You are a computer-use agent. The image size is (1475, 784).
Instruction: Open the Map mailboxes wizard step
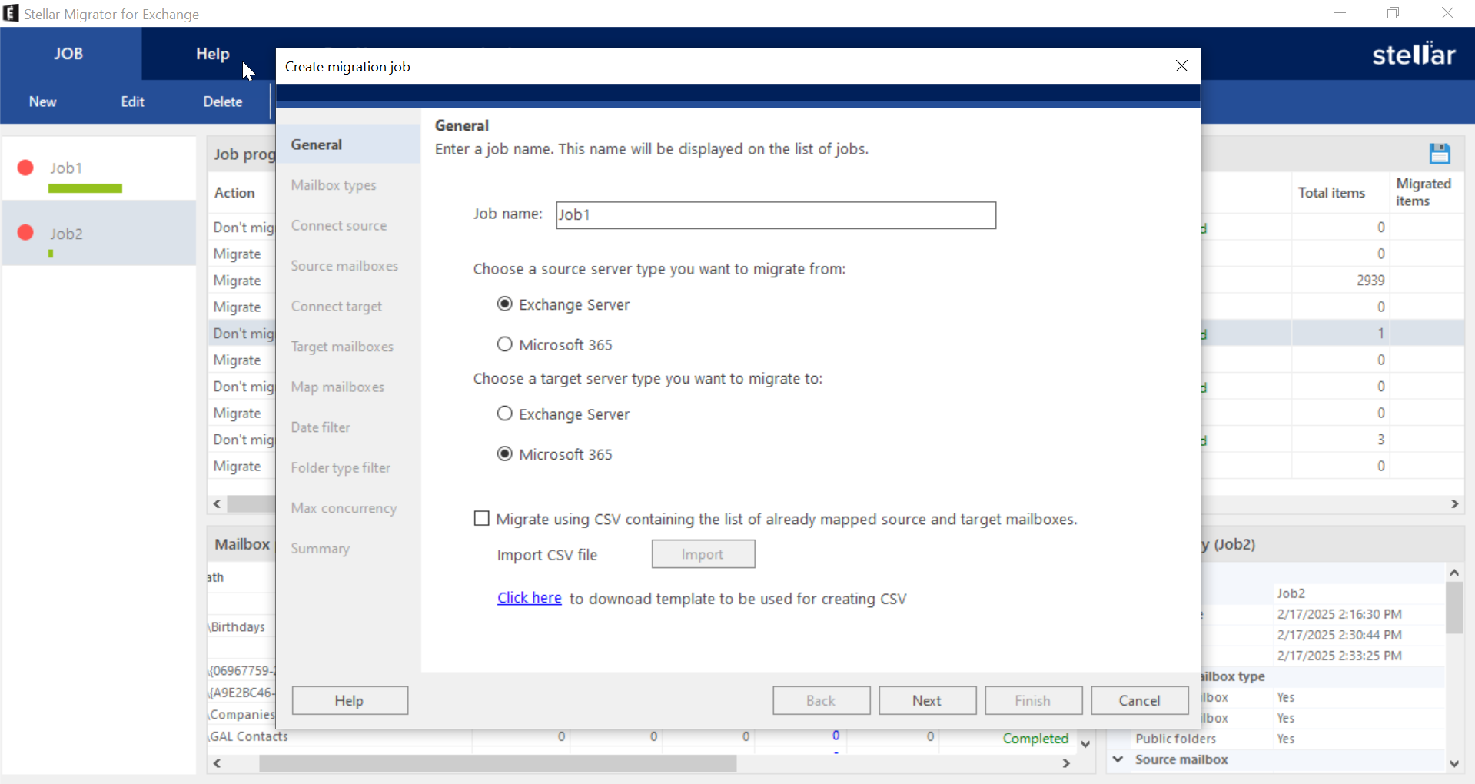tap(337, 387)
